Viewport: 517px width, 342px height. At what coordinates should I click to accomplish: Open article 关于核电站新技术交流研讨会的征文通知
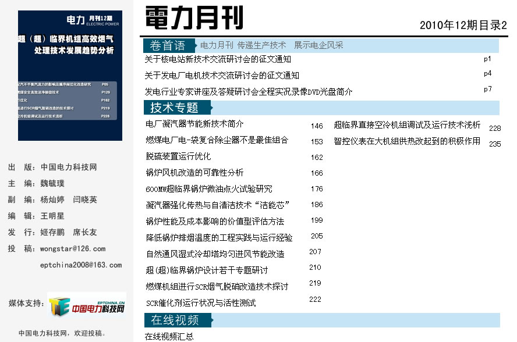pos(218,59)
